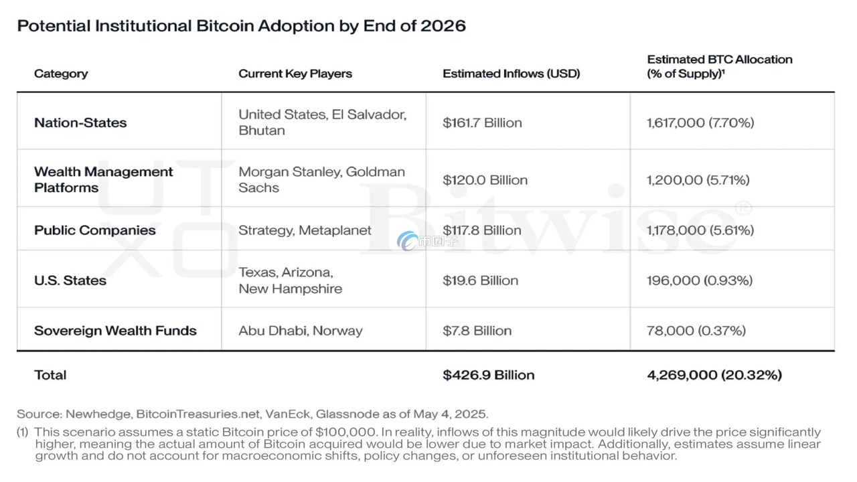857x482 pixels.
Task: Click the Estimated Inflows (USD) header
Action: tap(512, 74)
